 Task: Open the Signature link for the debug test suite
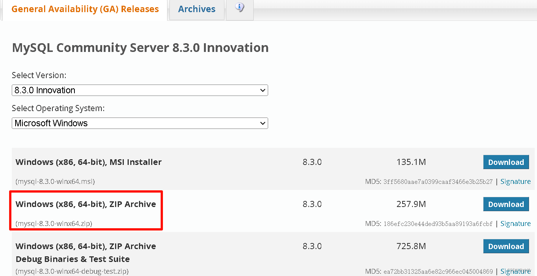515,271
